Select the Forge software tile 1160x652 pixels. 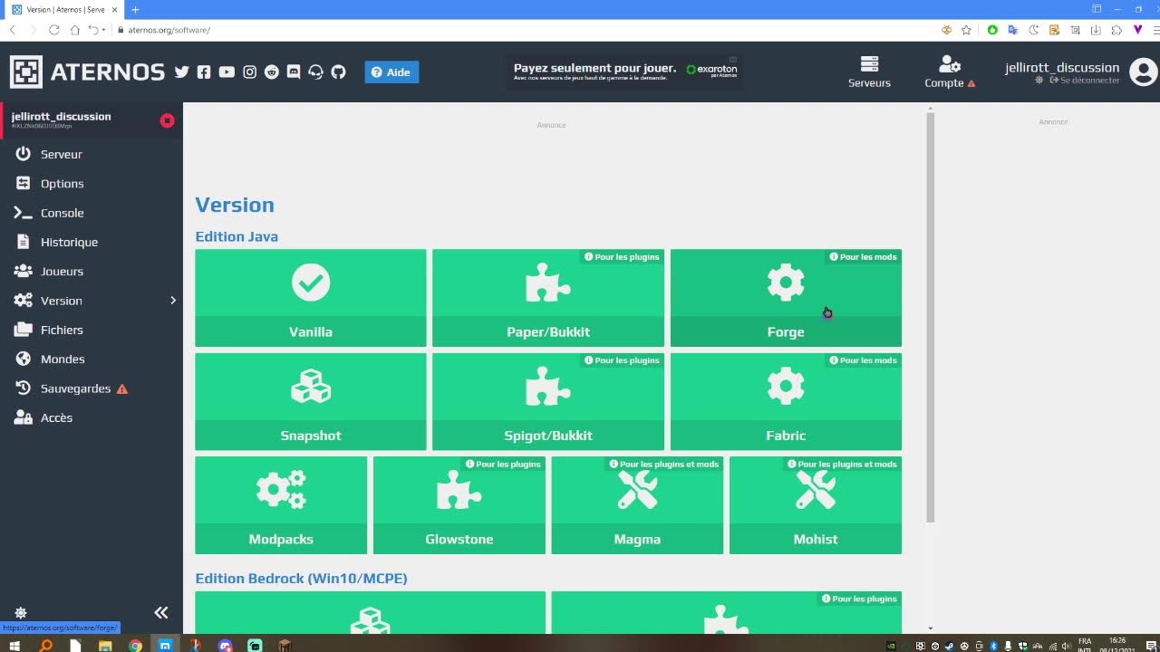pyautogui.click(x=786, y=298)
